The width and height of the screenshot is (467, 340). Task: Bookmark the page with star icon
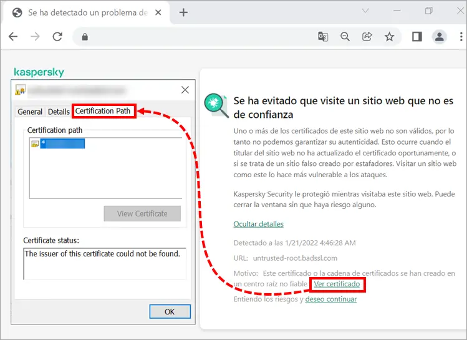pyautogui.click(x=389, y=37)
